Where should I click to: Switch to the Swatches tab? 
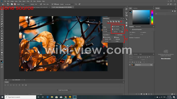coord(135,8)
